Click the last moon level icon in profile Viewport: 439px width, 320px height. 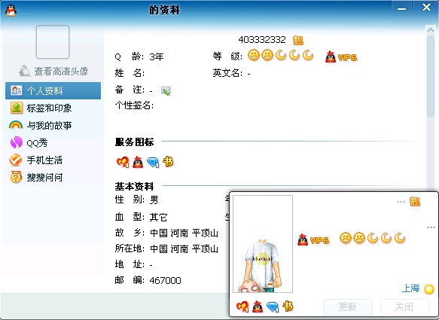click(x=308, y=55)
